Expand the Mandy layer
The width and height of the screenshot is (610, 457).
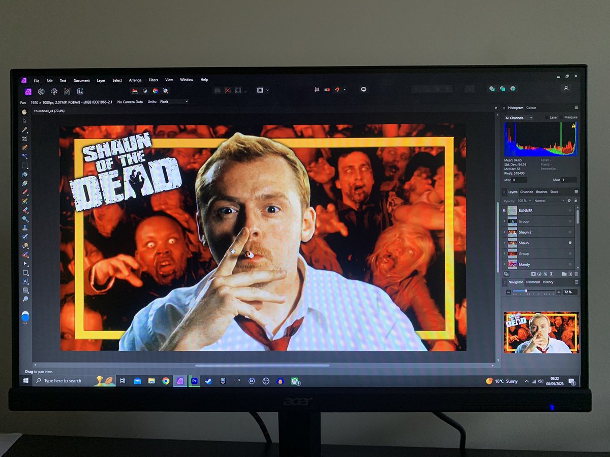point(504,265)
